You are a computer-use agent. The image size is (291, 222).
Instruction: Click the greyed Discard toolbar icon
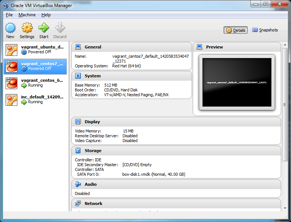tap(60, 28)
